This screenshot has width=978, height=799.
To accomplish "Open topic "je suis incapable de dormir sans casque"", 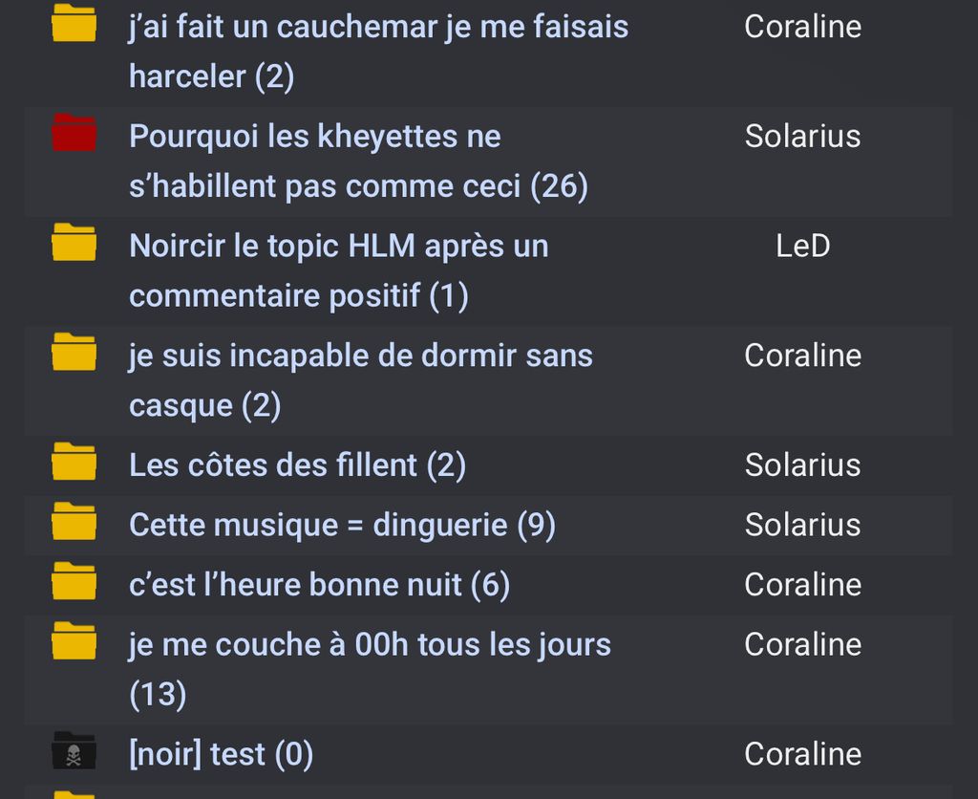I will coord(360,356).
